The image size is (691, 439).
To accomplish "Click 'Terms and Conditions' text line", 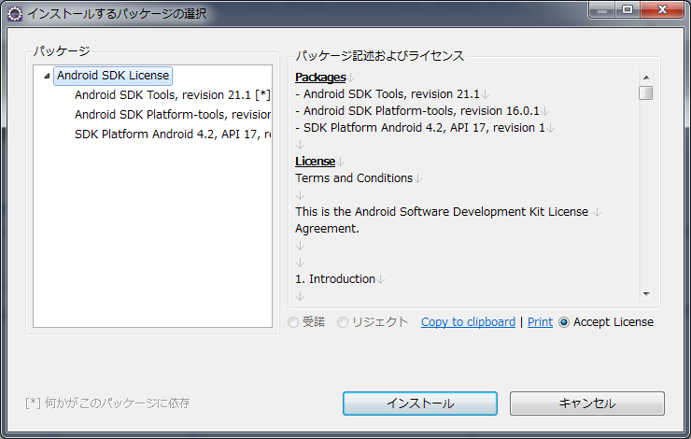I will (354, 178).
